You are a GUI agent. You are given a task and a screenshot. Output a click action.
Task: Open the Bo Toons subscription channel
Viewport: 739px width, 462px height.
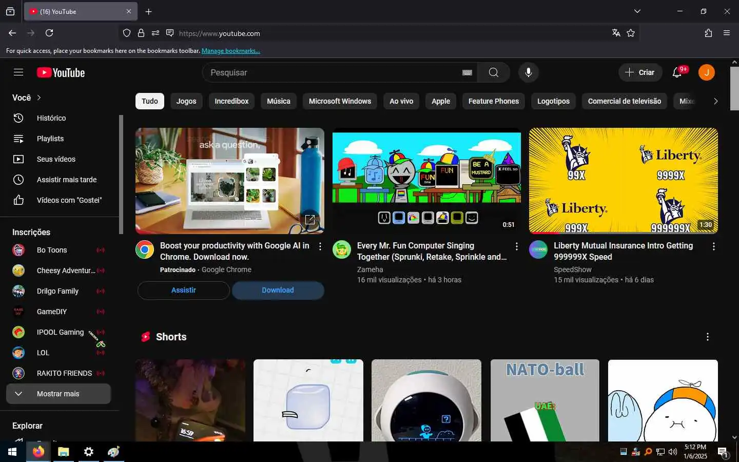[59, 250]
